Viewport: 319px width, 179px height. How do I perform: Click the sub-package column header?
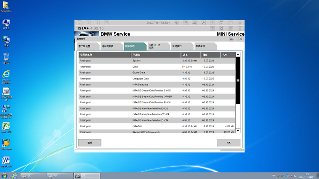(156, 55)
